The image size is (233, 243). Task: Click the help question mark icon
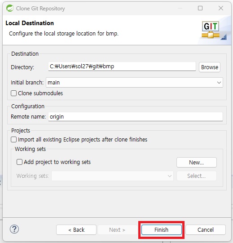pyautogui.click(x=14, y=229)
